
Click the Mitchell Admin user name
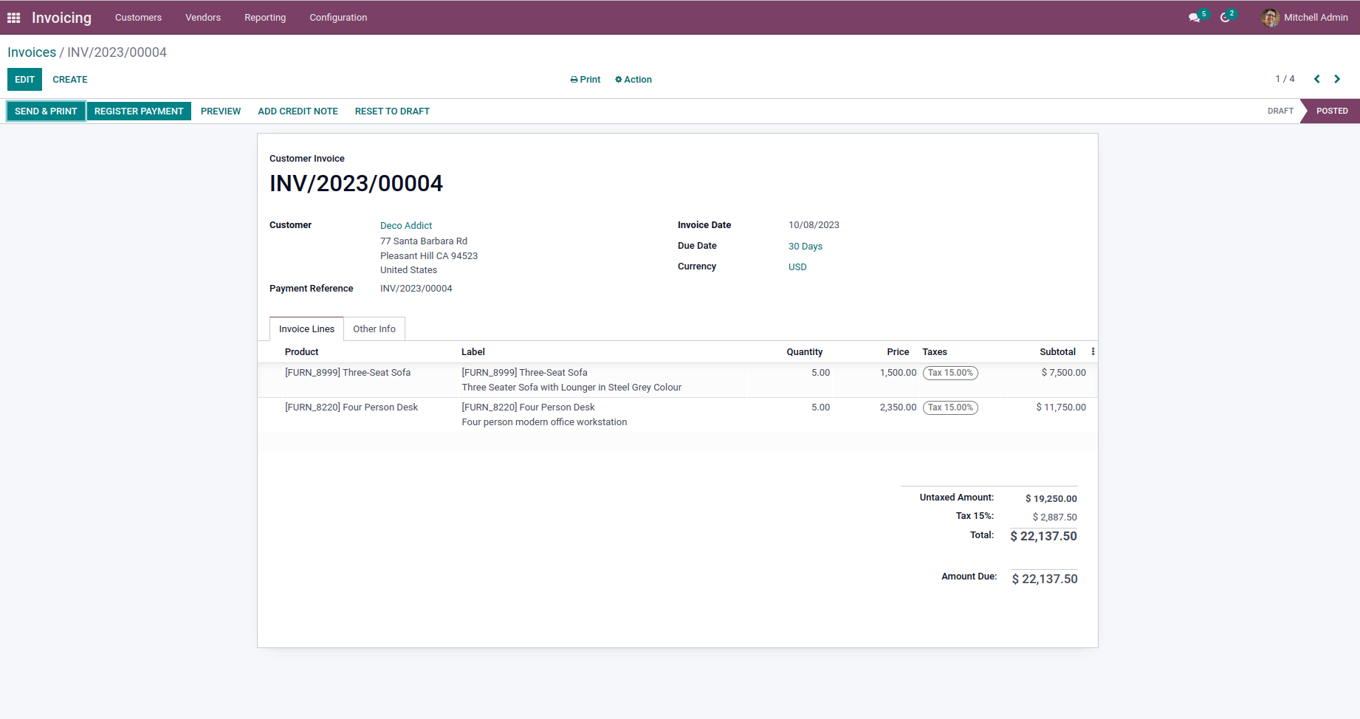(1316, 18)
